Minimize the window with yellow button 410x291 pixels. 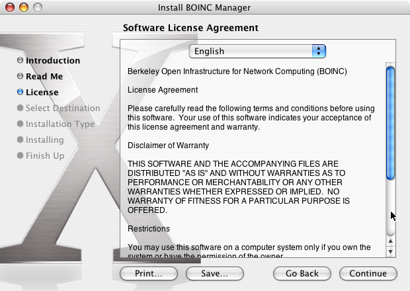tap(24, 7)
